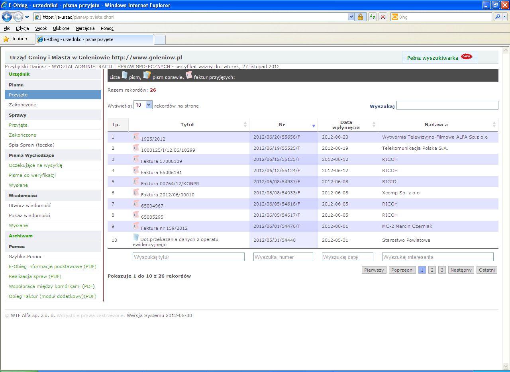Screen dimensions: 510x372
Task: Click the Stop red X icon
Action: [x=382, y=17]
